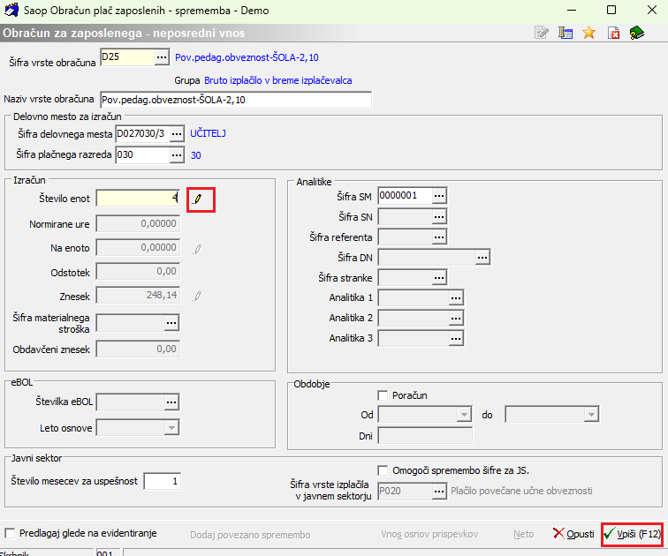Open lookup for Šifra delovnega mesta
Screen dimensions: 668x556
pos(177,134)
